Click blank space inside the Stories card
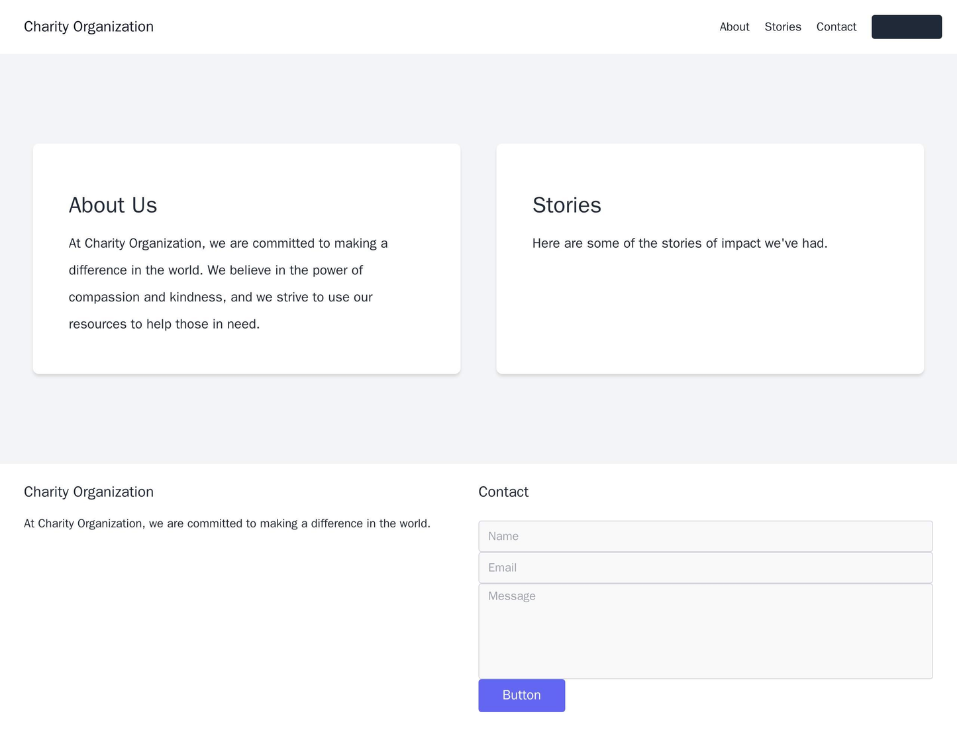Image resolution: width=957 pixels, height=742 pixels. click(709, 311)
